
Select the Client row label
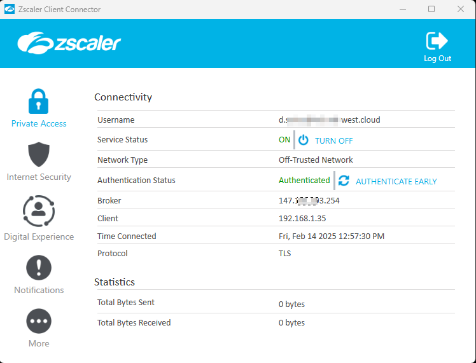pos(108,218)
